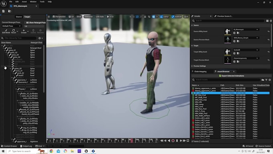Open the Tools menu

tap(42, 2)
